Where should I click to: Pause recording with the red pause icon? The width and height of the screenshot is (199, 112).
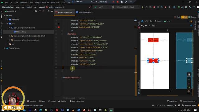coord(113,2)
